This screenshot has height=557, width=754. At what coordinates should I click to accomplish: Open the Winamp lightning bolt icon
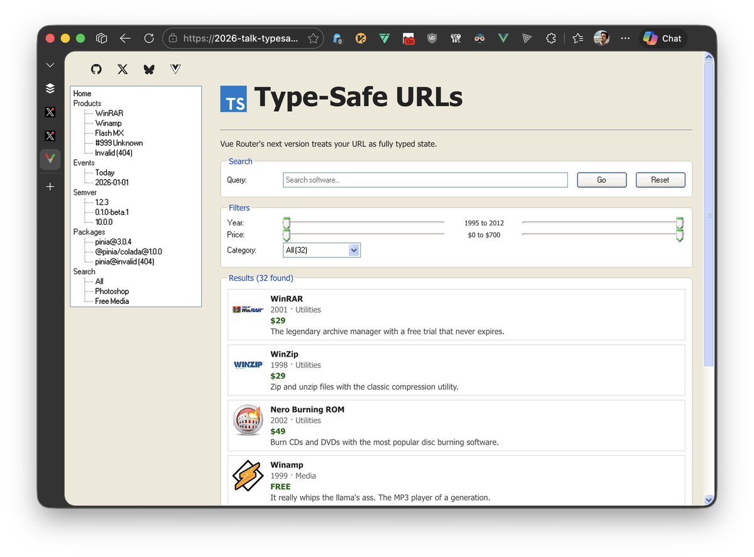pyautogui.click(x=248, y=475)
